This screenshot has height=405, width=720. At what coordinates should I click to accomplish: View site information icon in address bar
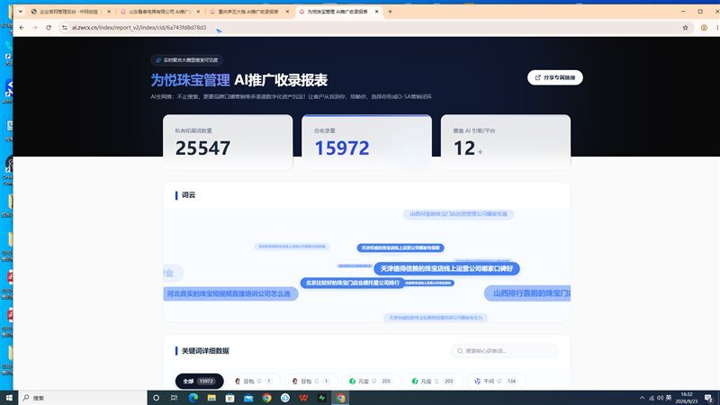64,28
